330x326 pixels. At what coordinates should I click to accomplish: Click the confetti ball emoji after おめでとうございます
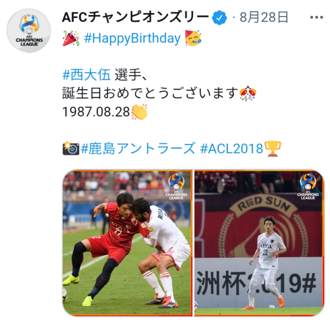pos(248,93)
